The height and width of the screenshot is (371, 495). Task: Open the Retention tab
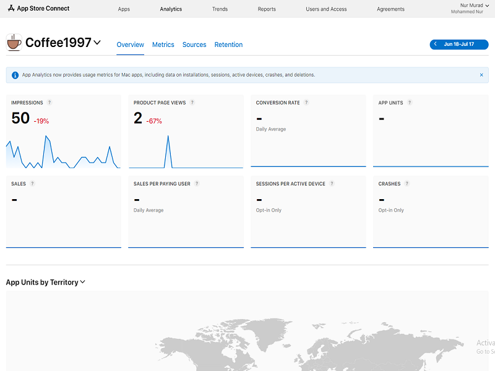click(228, 45)
